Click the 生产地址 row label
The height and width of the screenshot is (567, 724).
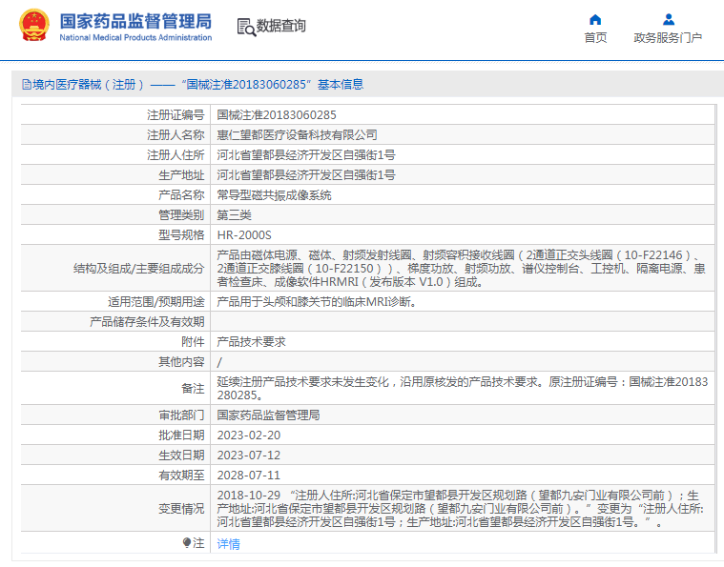pos(181,175)
